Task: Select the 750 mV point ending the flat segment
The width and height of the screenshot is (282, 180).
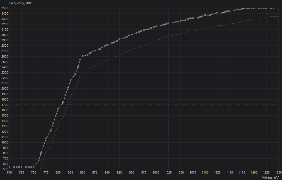Action: pyautogui.click(x=34, y=167)
